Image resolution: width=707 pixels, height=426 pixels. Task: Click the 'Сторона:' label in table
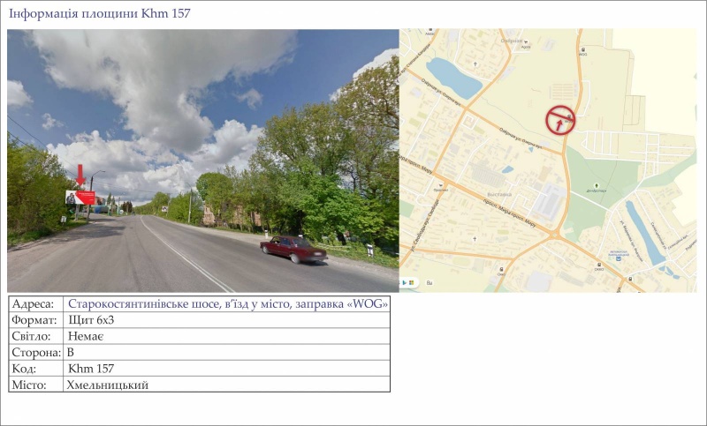(36, 352)
